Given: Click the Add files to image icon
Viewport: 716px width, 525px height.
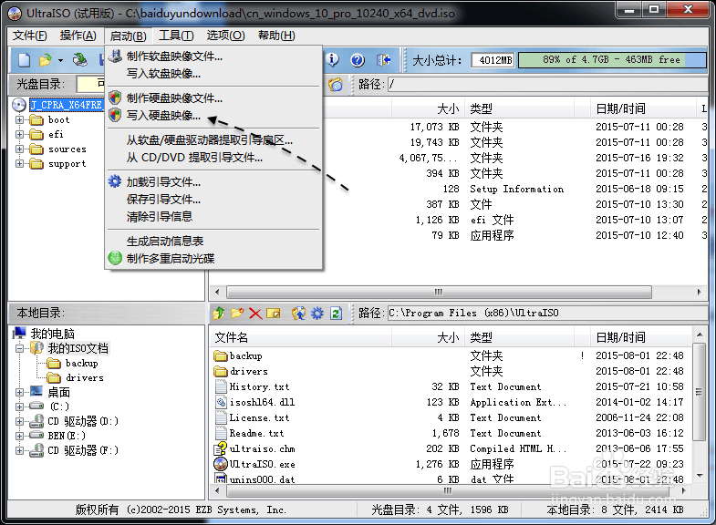Looking at the screenshot, I should [x=298, y=313].
